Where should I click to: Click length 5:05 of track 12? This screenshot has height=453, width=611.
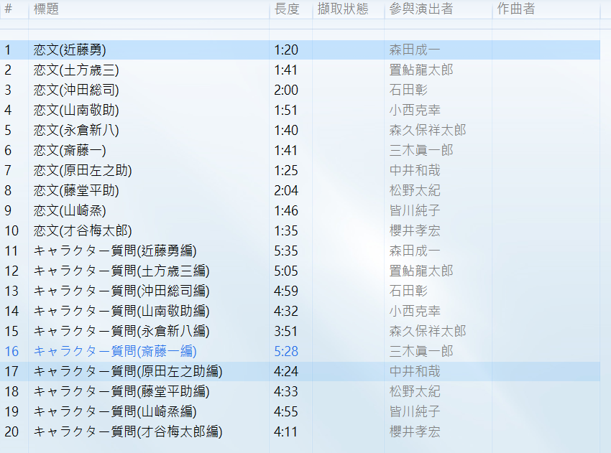[286, 271]
